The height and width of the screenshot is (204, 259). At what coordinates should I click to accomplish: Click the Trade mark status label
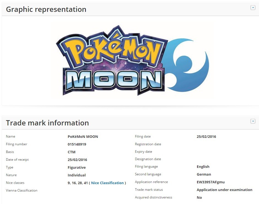click(149, 190)
